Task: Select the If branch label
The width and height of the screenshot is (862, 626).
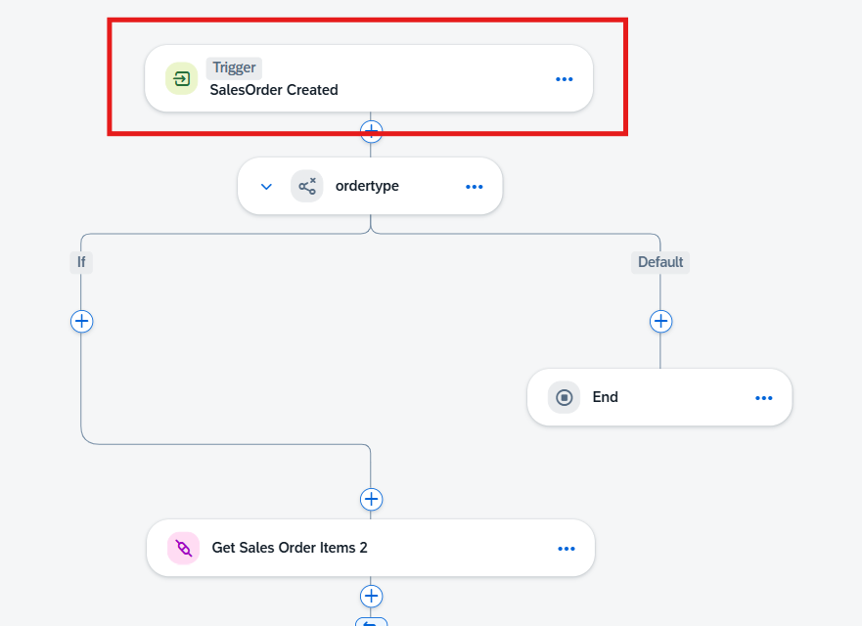Action: pos(81,262)
